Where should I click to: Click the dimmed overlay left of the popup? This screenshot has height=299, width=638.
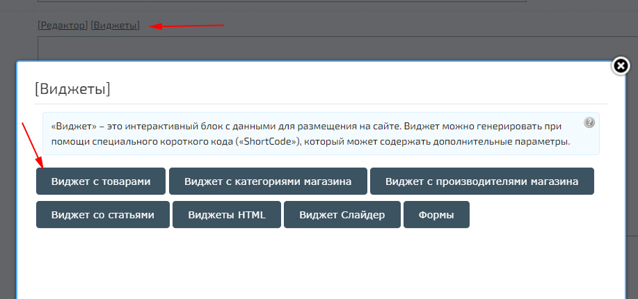[x=8, y=174]
